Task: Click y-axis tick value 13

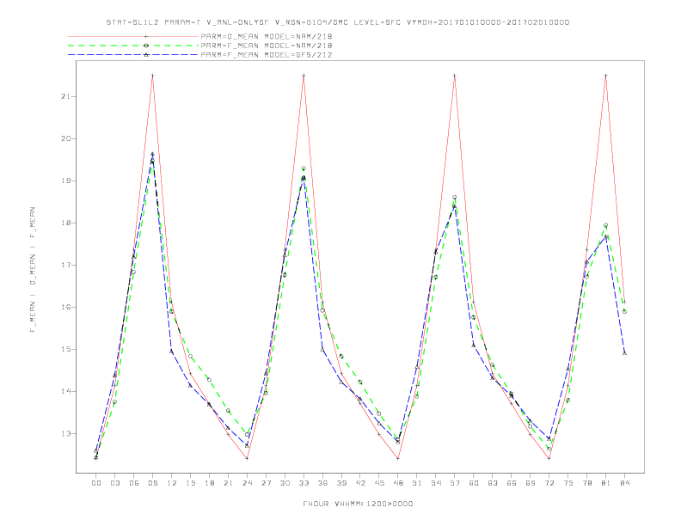Action: coord(65,433)
